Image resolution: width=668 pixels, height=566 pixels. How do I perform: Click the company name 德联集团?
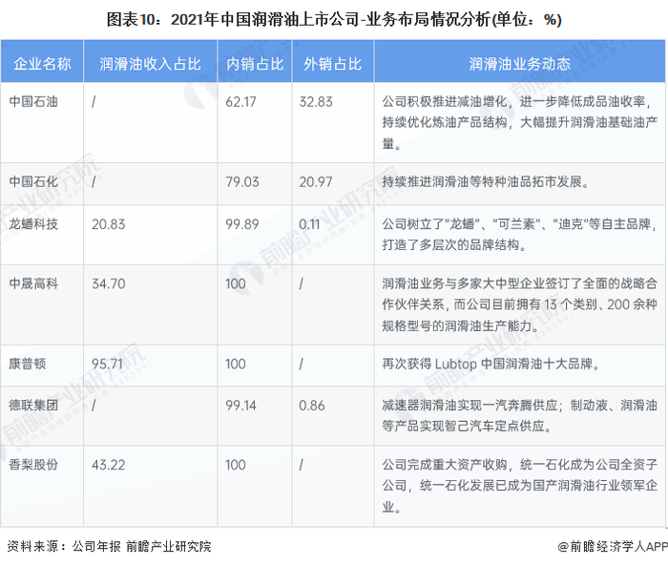(33, 405)
